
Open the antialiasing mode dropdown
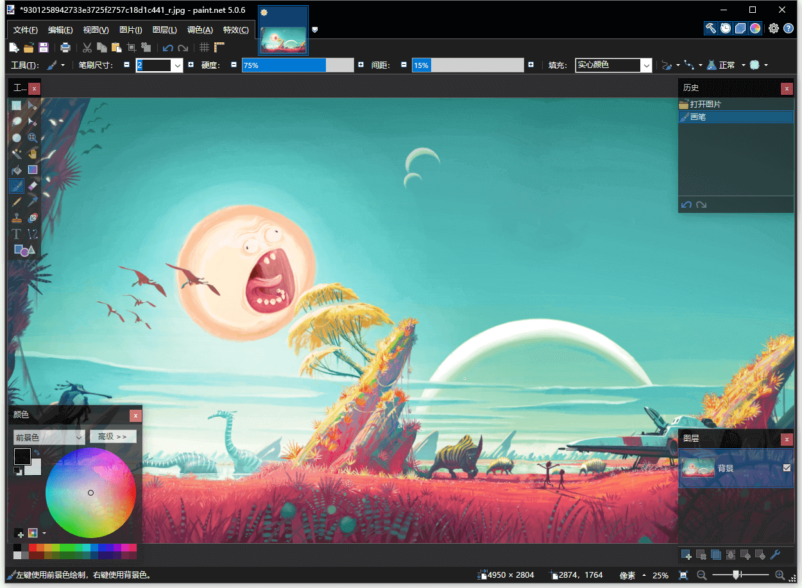(693, 65)
